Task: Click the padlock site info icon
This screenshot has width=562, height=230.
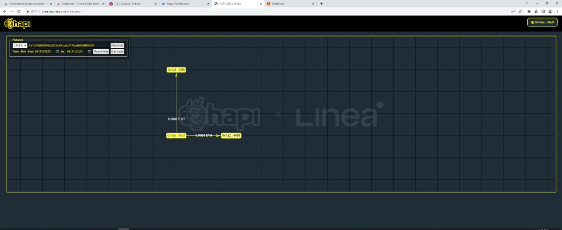Action: click(x=27, y=11)
